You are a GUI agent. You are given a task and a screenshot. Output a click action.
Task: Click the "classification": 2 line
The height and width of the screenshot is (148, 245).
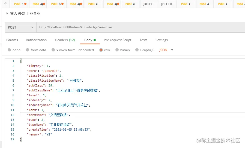(45, 76)
